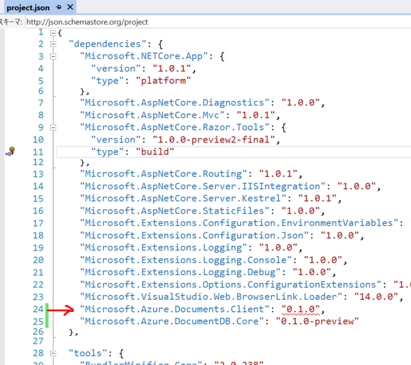Image resolution: width=411 pixels, height=365 pixels.
Task: Click "Microsoft.AspNetCore.Razor.Tools" package name
Action: (174, 127)
